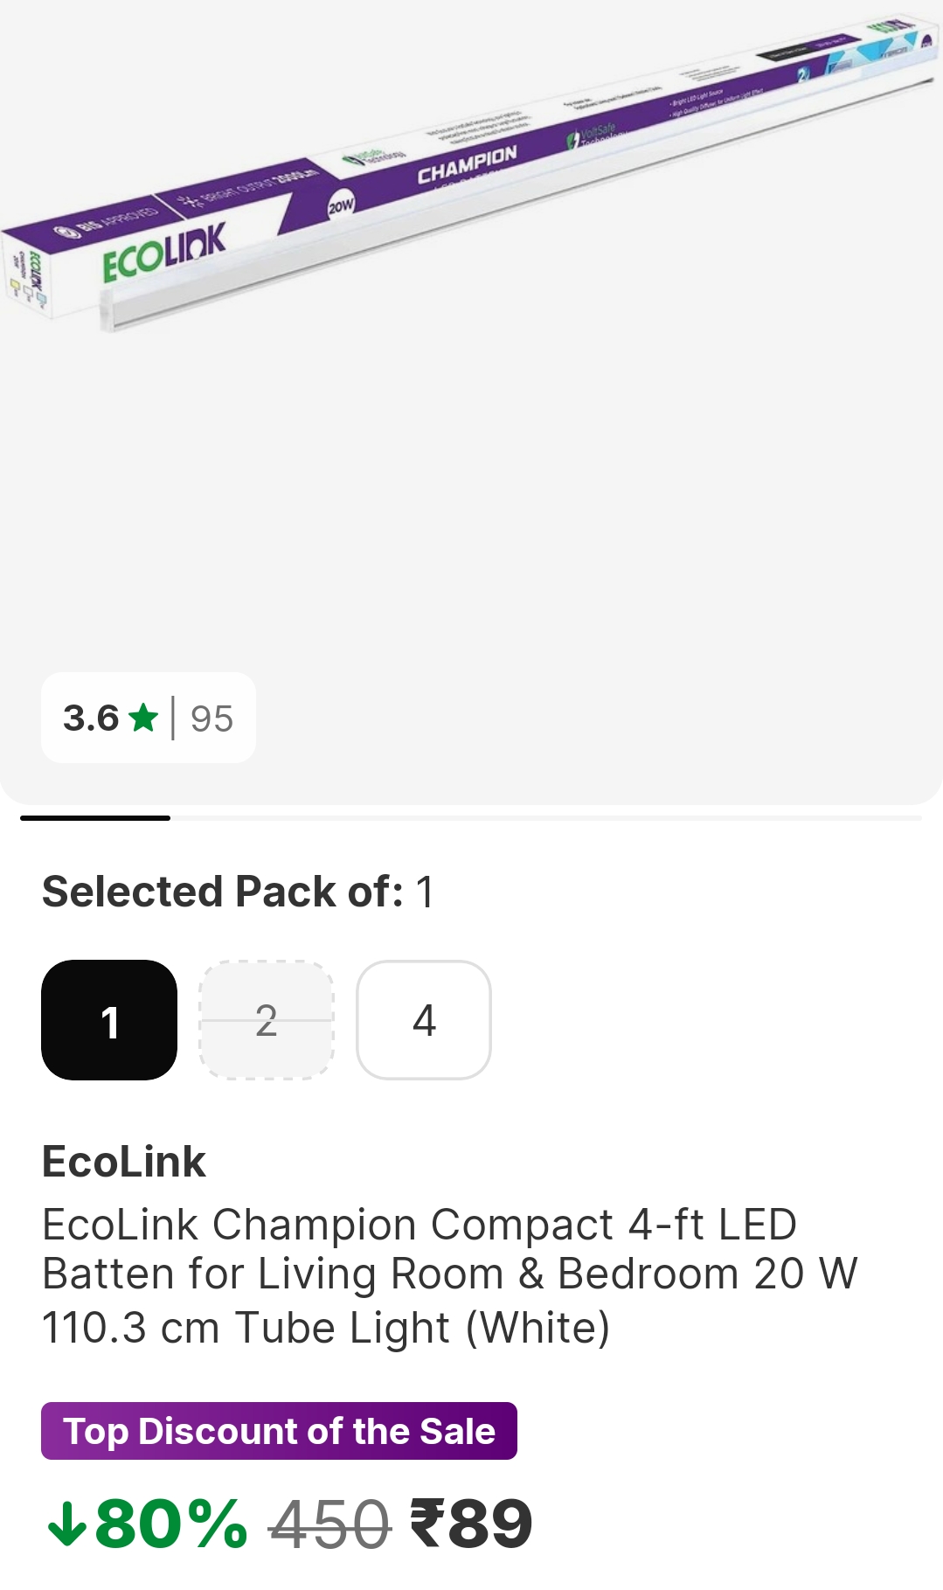
Task: Tap the struck-through 450 original price
Action: 329,1525
